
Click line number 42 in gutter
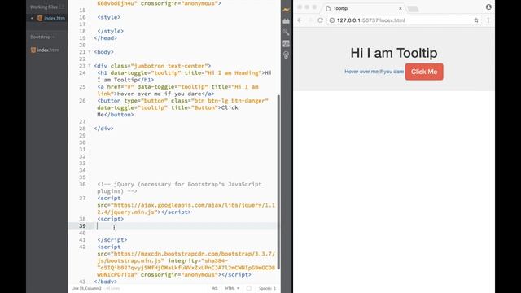pos(82,247)
